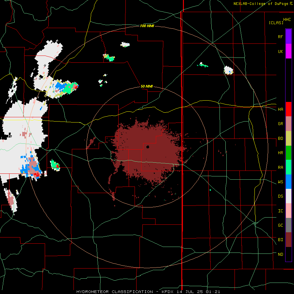Click the GR legend label
The image size is (294, 294).
[280, 124]
